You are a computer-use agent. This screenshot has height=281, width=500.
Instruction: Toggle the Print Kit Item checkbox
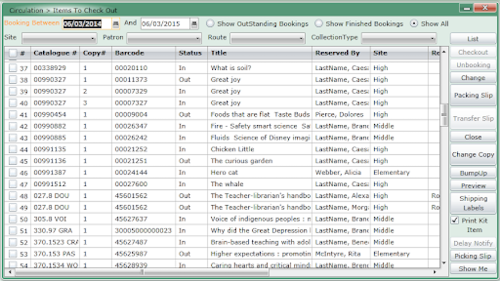454,221
